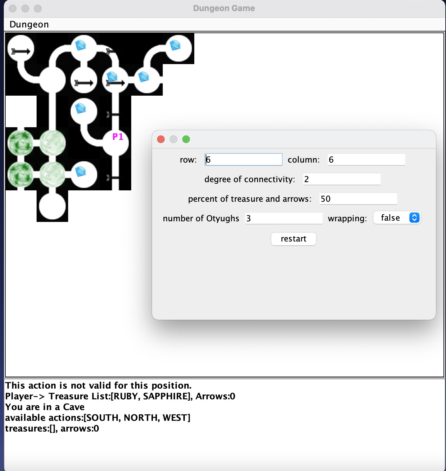Focus the column input field
The width and height of the screenshot is (446, 471).
[x=366, y=159]
